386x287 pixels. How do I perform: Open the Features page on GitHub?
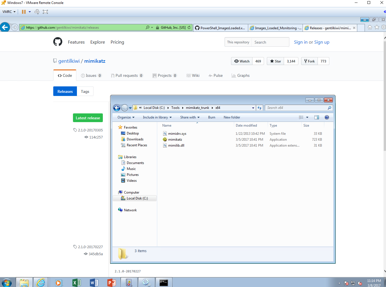(x=76, y=42)
